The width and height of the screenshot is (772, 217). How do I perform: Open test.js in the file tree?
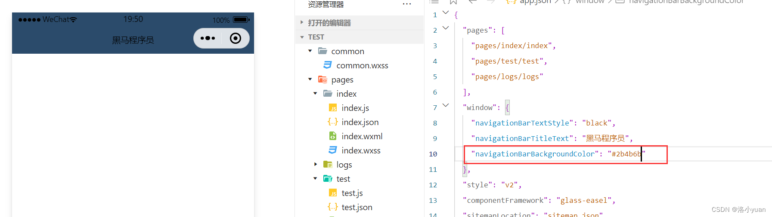point(352,193)
